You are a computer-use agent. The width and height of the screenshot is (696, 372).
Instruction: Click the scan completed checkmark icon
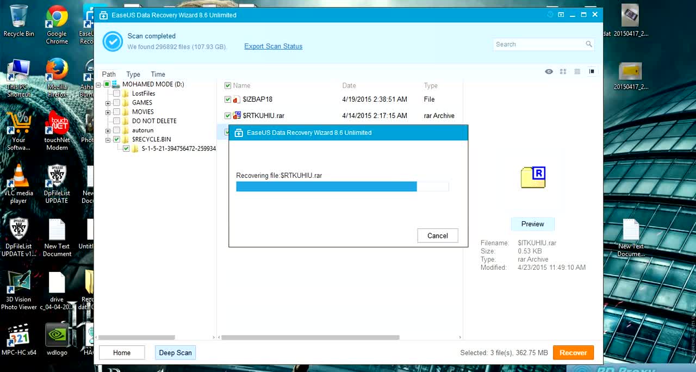click(x=113, y=41)
